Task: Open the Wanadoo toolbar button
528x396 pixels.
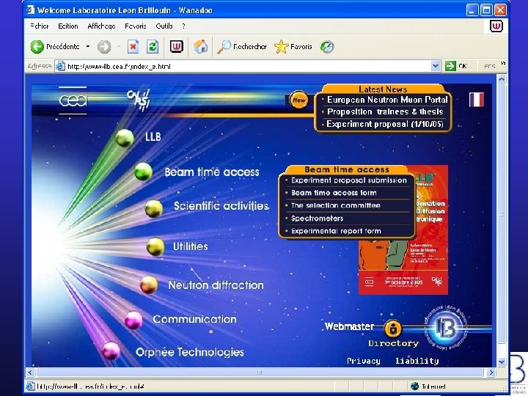Action: (177, 46)
